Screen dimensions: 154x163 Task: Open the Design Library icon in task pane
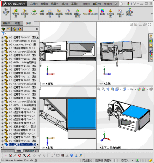(x=151, y=41)
